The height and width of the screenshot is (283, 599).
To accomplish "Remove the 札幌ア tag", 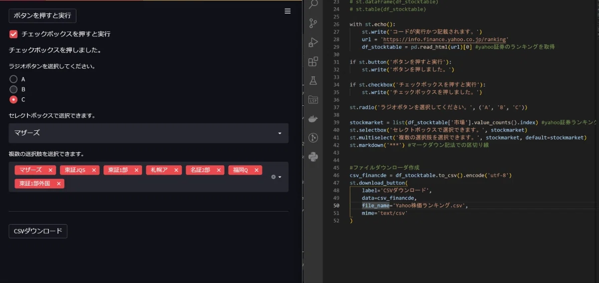I will tap(176, 170).
